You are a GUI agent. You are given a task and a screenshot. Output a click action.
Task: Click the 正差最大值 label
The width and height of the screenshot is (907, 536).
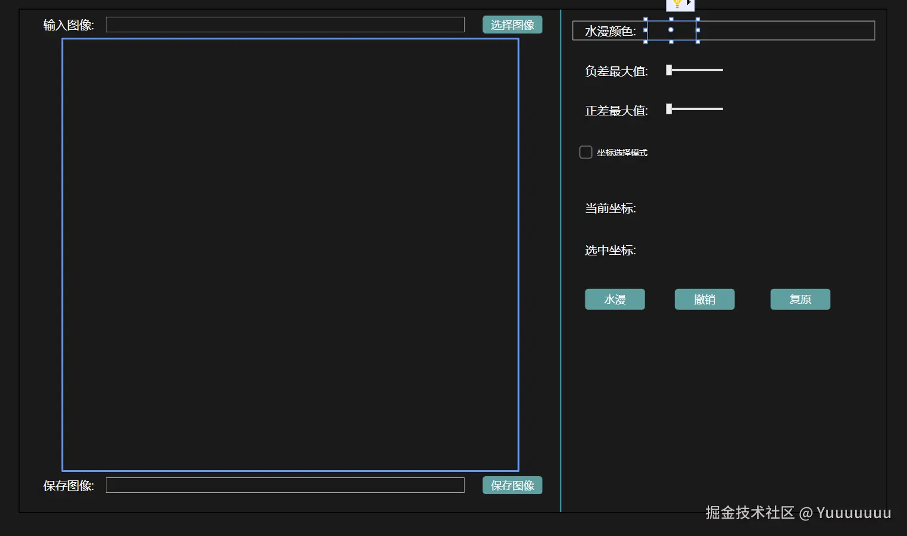point(616,111)
